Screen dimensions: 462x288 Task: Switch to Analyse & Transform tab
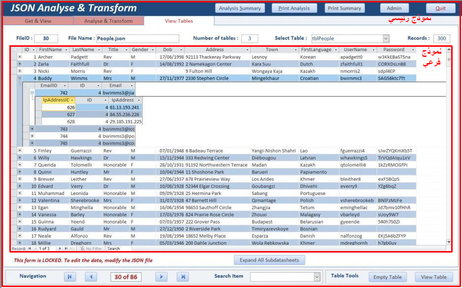pyautogui.click(x=108, y=21)
